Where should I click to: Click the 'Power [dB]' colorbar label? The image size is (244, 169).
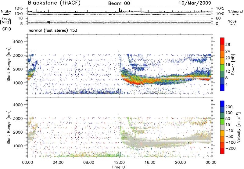tap(233, 64)
